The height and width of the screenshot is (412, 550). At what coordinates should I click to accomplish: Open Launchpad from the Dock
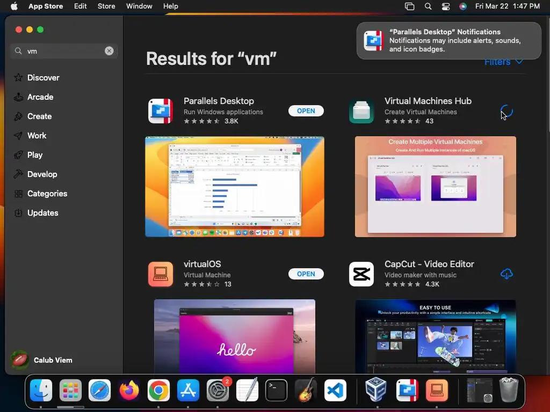(70, 390)
